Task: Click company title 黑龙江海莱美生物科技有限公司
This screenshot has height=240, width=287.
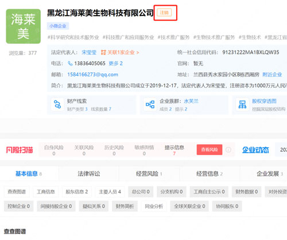Action: [x=100, y=13]
